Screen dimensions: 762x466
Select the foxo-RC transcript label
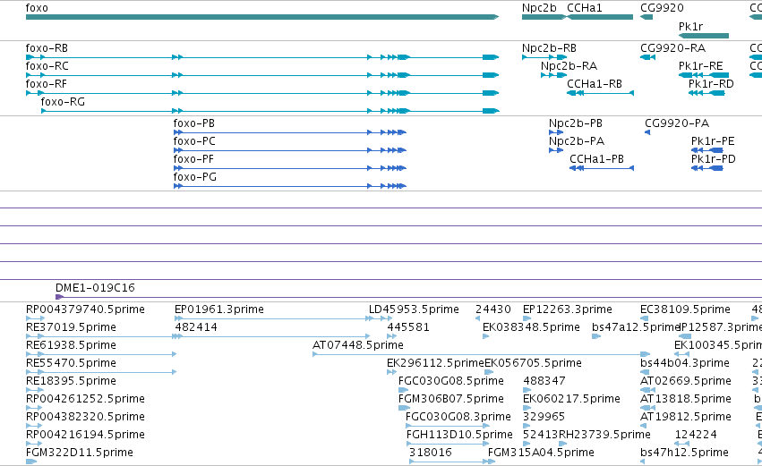point(47,66)
